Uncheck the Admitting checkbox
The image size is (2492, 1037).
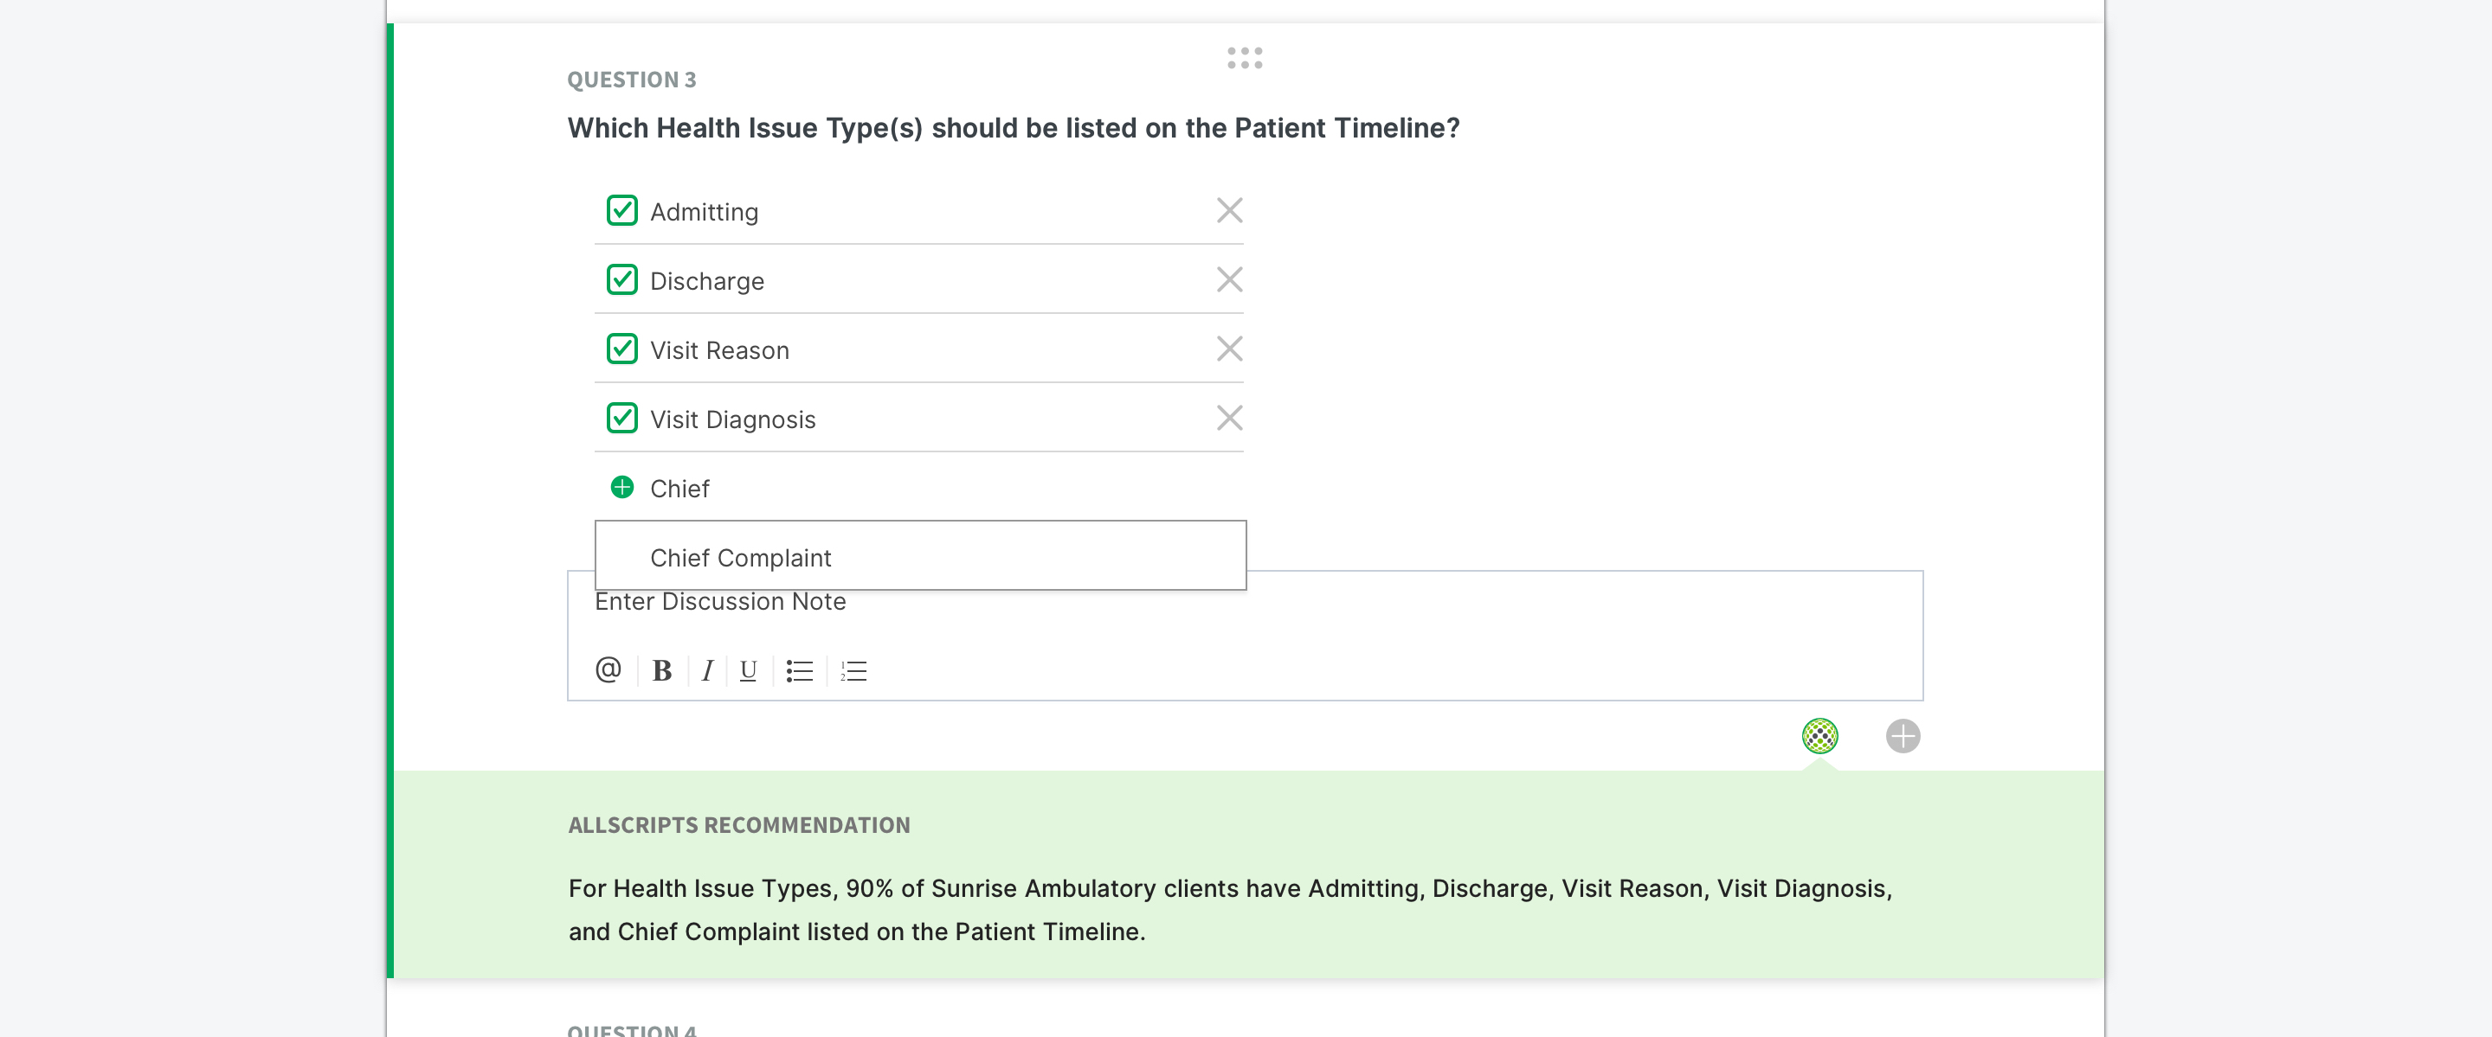click(622, 211)
